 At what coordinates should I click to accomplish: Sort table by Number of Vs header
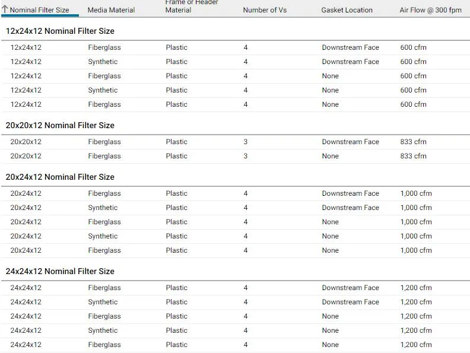(x=265, y=10)
